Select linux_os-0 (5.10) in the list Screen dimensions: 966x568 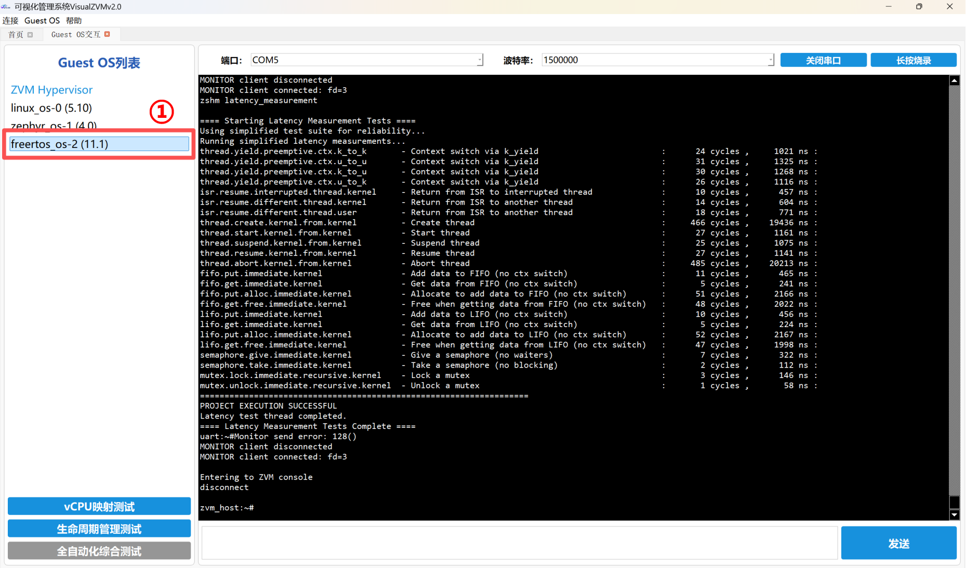tap(51, 108)
